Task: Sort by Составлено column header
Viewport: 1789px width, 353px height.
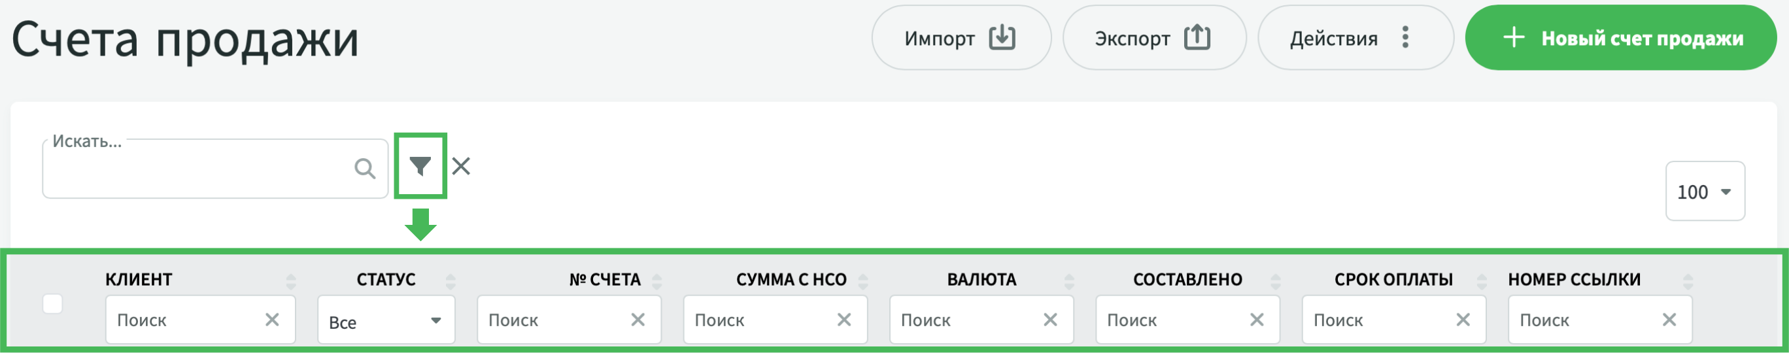Action: pyautogui.click(x=1187, y=279)
